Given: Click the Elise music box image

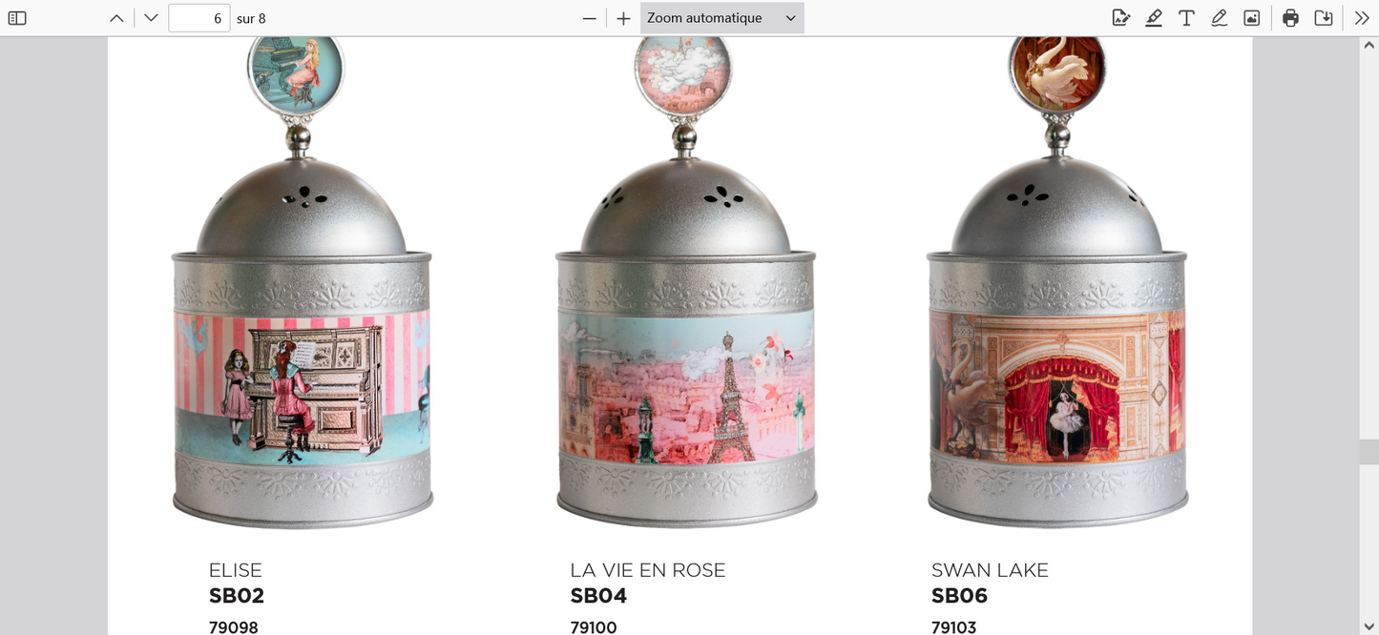Looking at the screenshot, I should tap(302, 283).
